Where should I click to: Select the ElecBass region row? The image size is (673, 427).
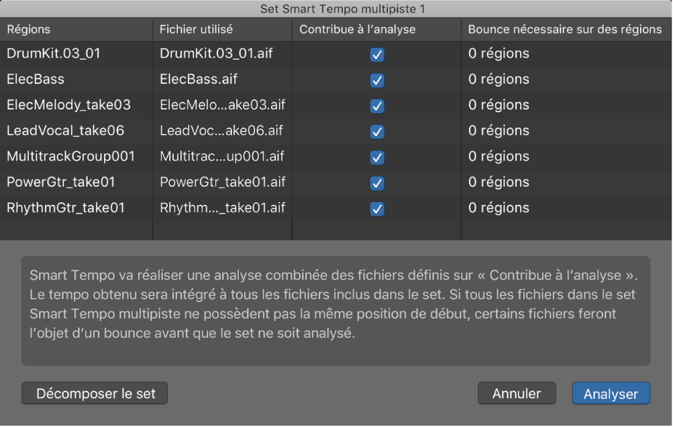34,79
